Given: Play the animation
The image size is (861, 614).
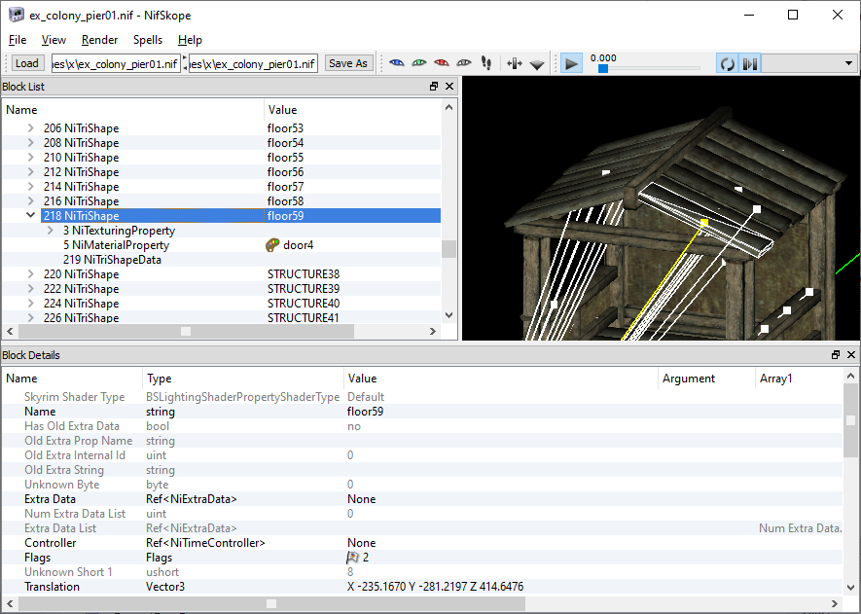Looking at the screenshot, I should (x=572, y=63).
